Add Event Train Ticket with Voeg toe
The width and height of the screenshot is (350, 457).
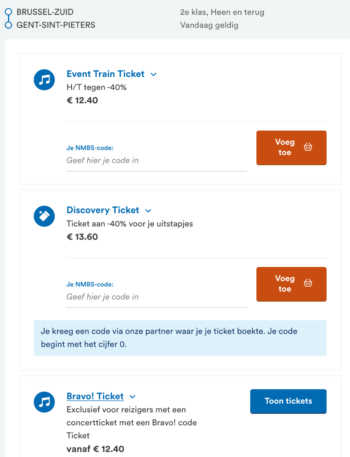pyautogui.click(x=291, y=148)
